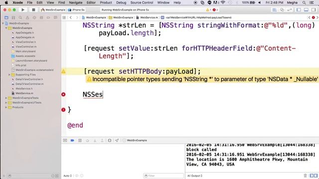Open the Editor menu
The height and width of the screenshot is (179, 319).
click(x=91, y=2)
